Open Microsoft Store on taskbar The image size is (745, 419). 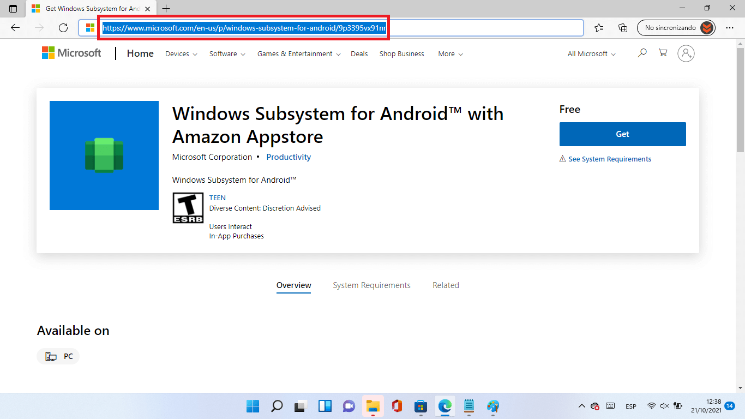[x=420, y=406]
